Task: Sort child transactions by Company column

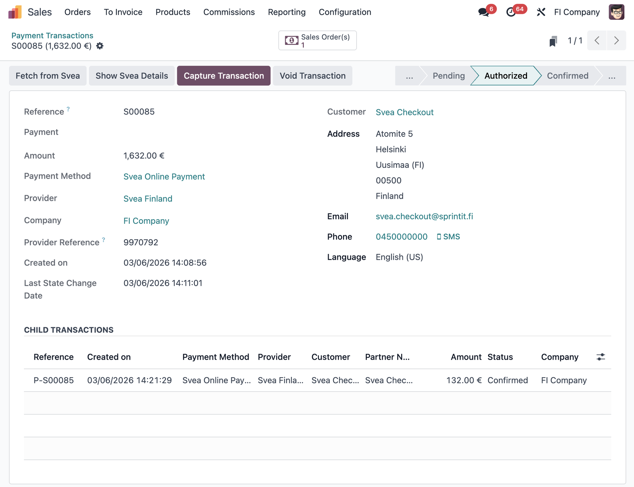Action: [560, 357]
